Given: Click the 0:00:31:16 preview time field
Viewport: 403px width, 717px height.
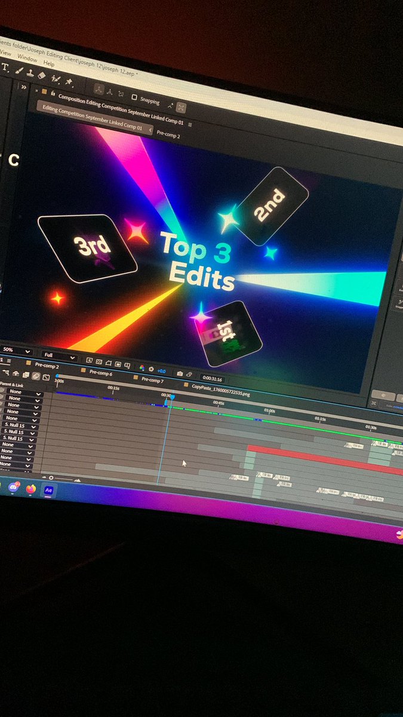Looking at the screenshot, I should pyautogui.click(x=212, y=378).
